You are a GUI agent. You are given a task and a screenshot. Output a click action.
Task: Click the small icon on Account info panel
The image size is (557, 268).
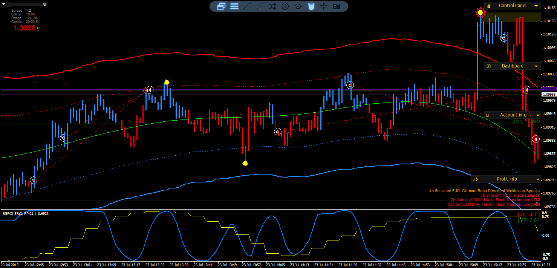point(487,115)
